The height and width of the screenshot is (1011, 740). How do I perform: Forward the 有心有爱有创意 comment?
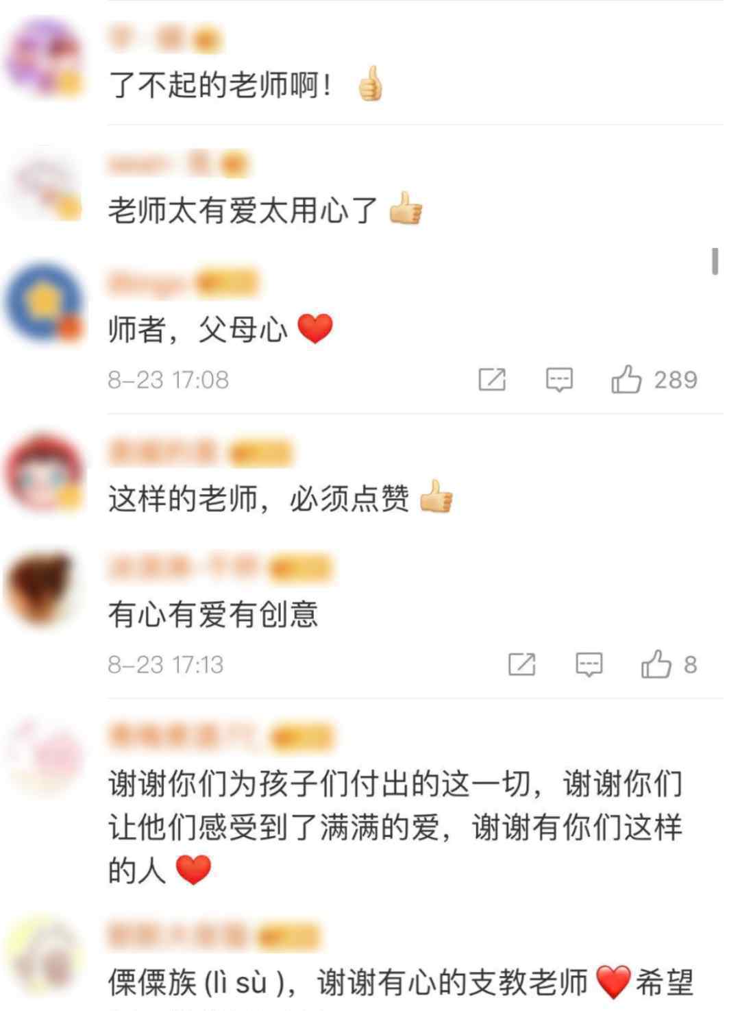coord(521,664)
